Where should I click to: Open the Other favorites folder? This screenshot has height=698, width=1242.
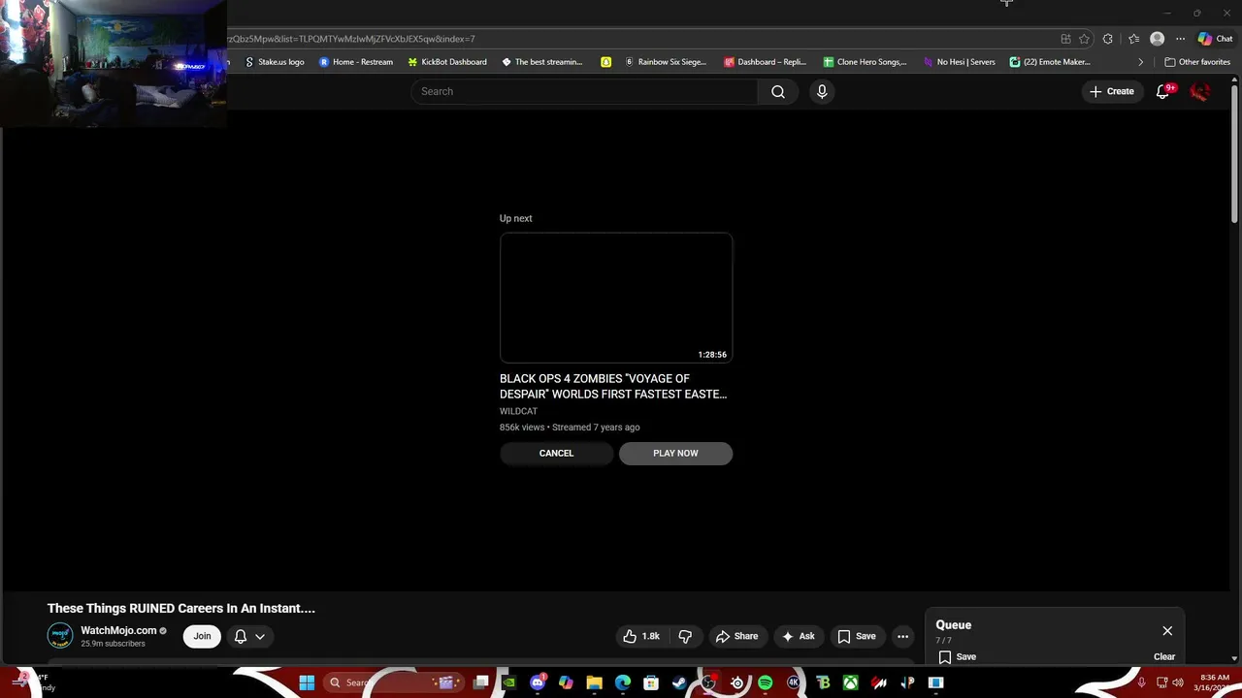click(x=1197, y=62)
